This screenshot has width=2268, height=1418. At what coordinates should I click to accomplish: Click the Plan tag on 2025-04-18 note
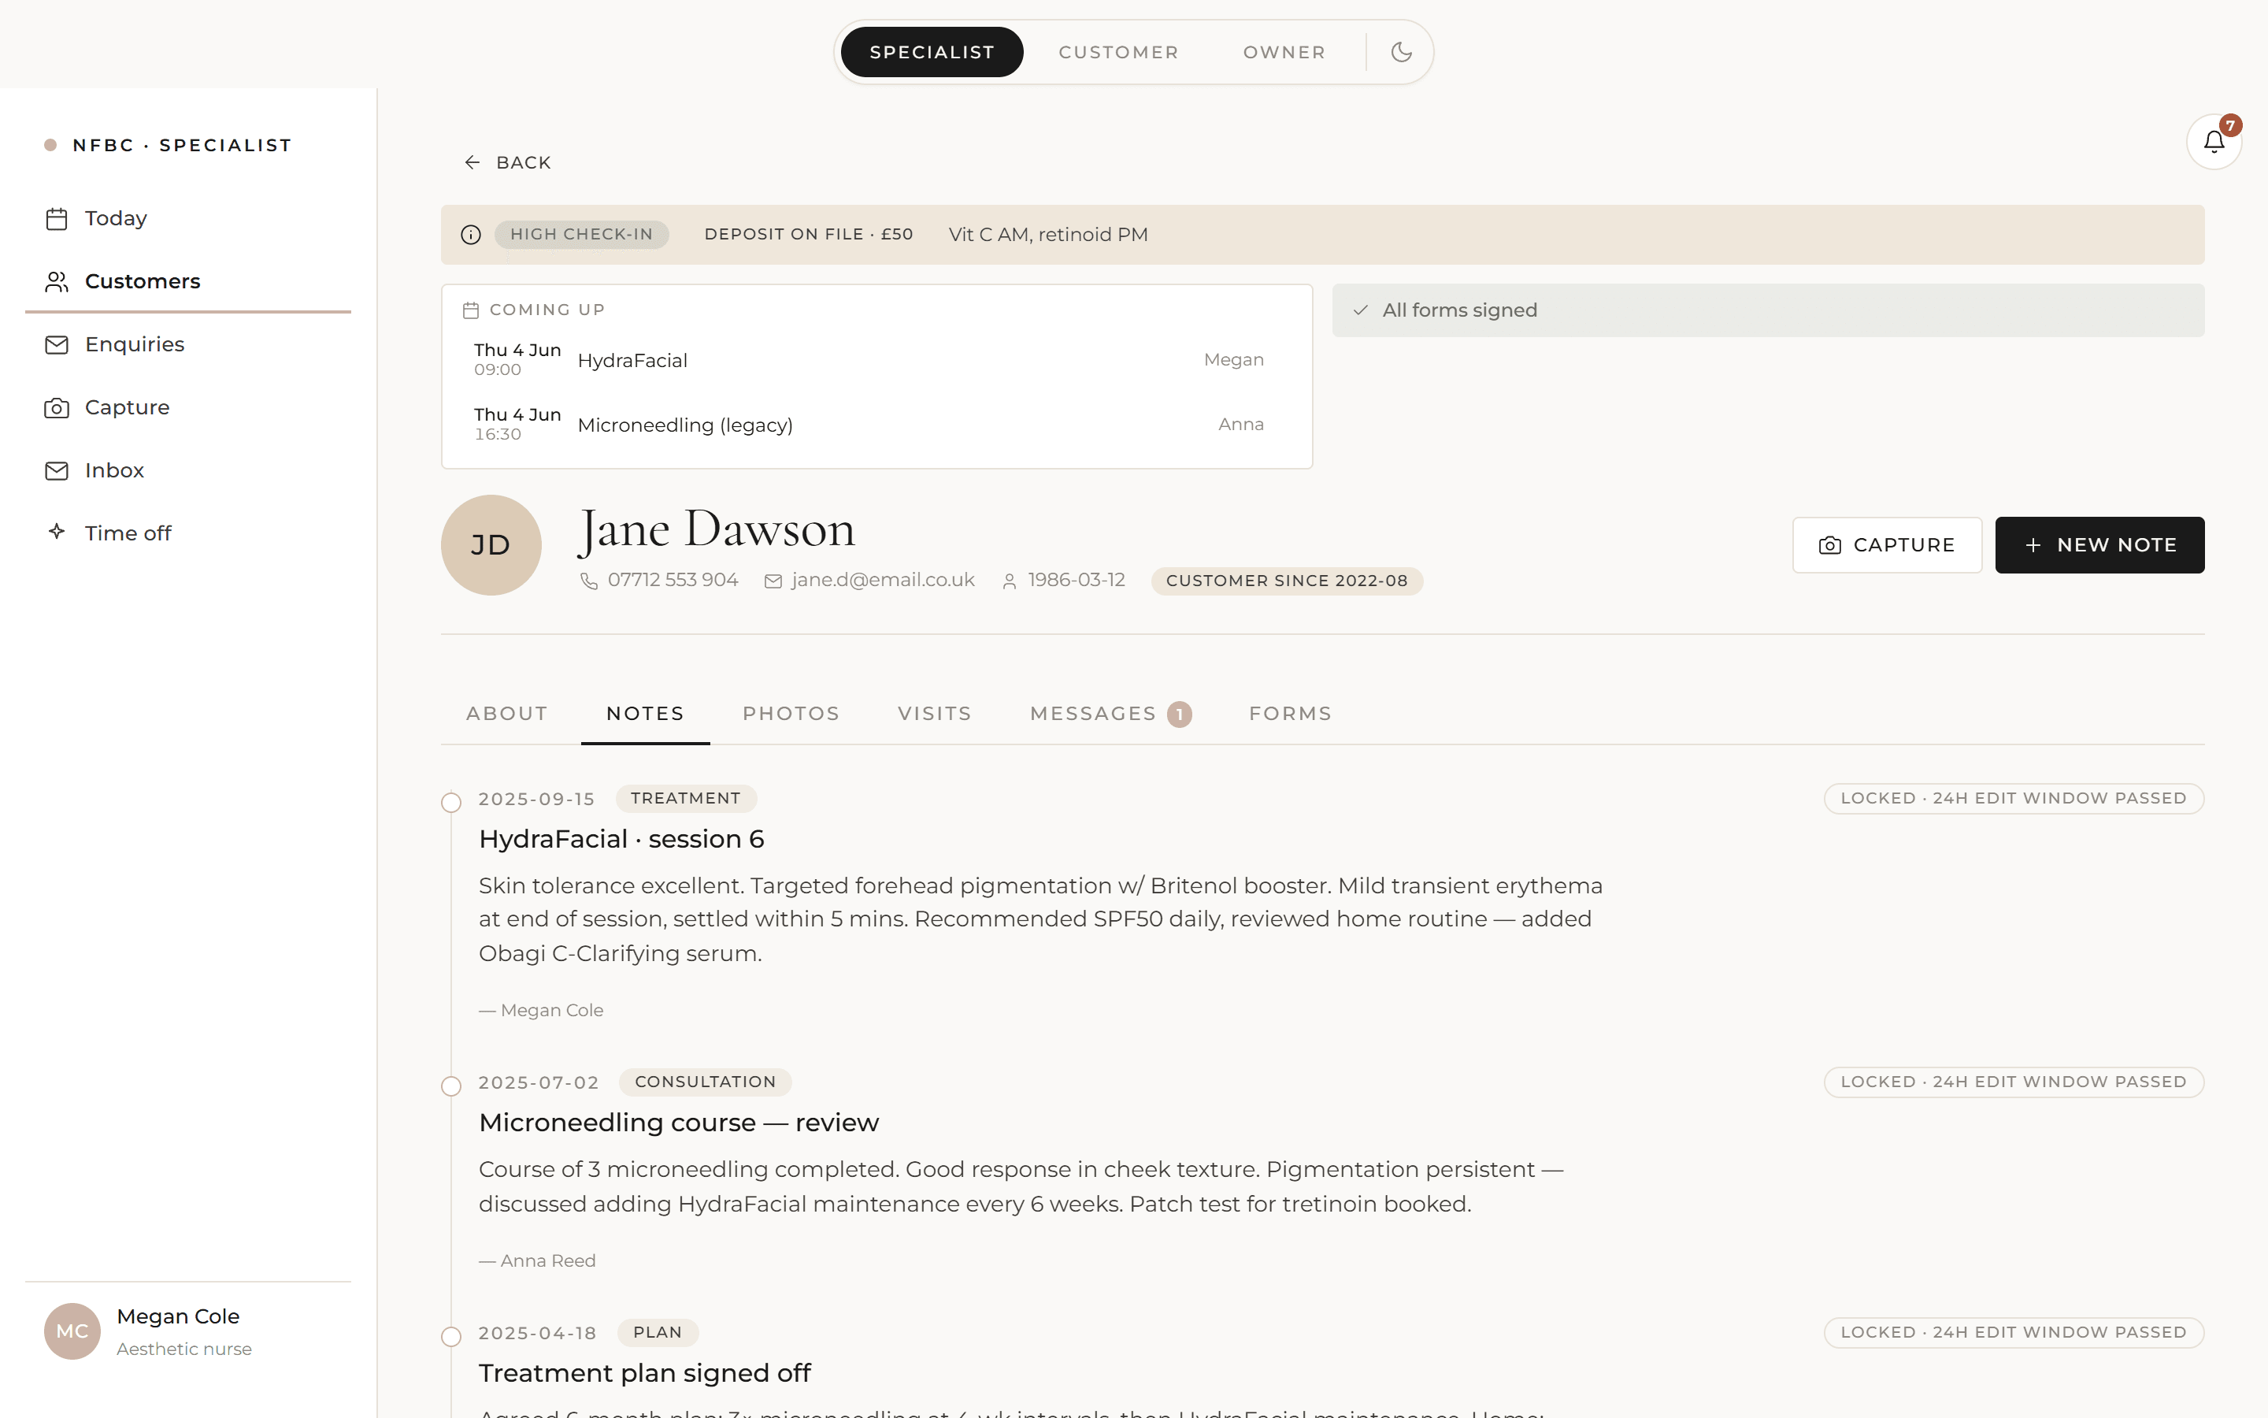(x=657, y=1331)
